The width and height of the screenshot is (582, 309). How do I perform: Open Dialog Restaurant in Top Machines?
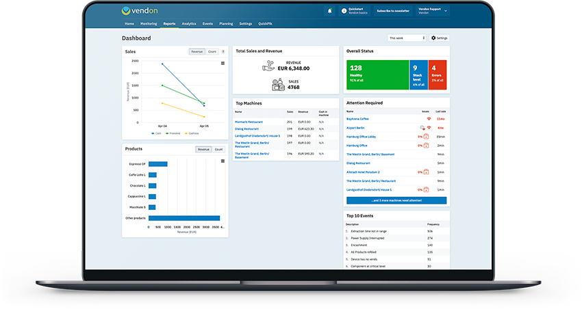246,129
